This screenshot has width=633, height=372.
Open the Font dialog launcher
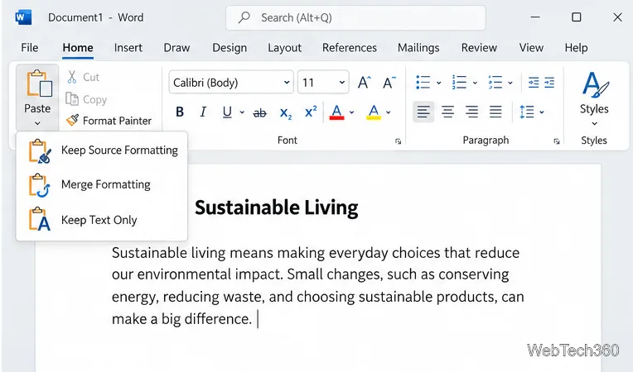point(398,141)
